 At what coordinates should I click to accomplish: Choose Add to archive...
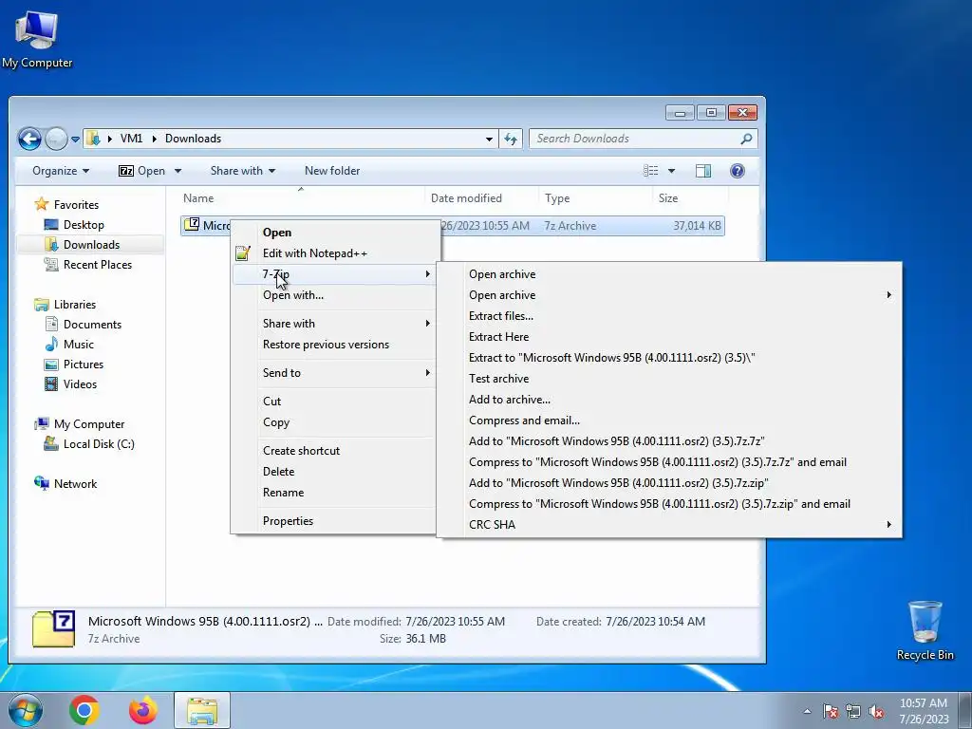pyautogui.click(x=669, y=400)
